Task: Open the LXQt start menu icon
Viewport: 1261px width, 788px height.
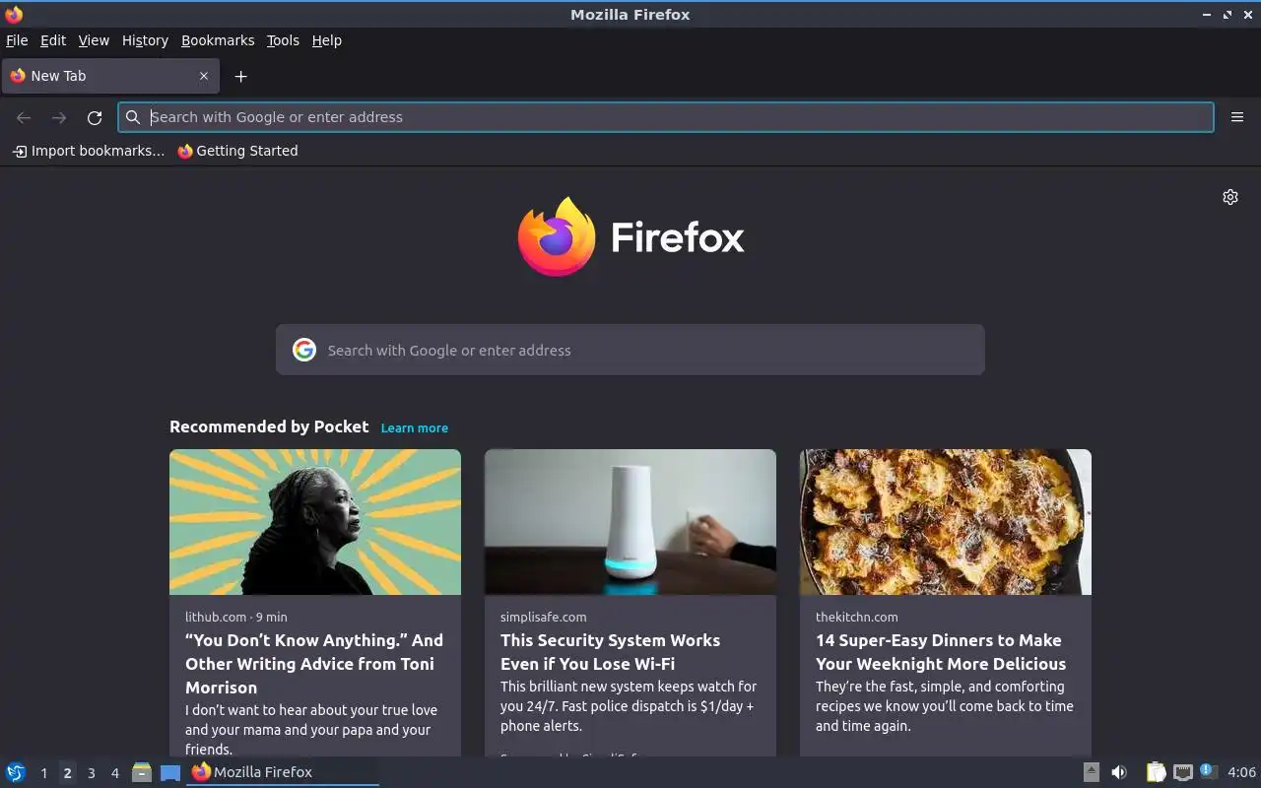Action: tap(16, 772)
